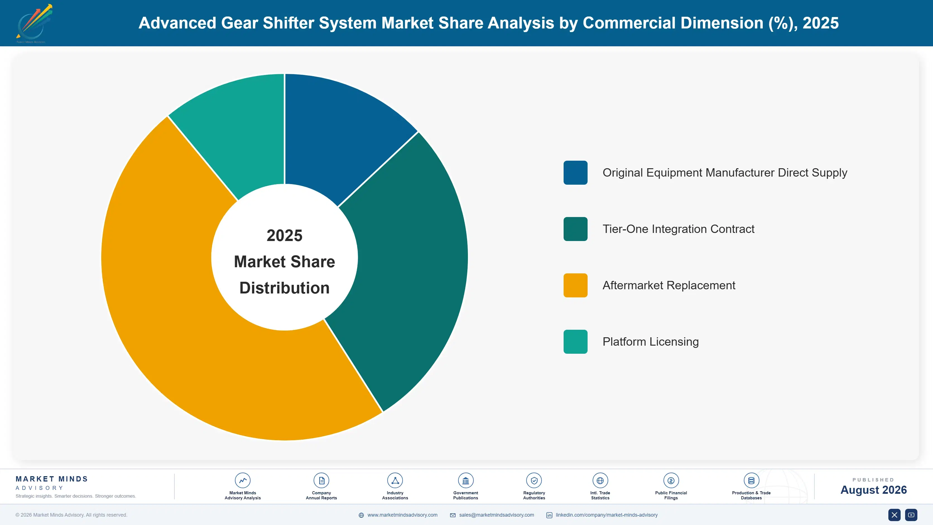Click the Public Financial Filings icon

click(x=671, y=480)
